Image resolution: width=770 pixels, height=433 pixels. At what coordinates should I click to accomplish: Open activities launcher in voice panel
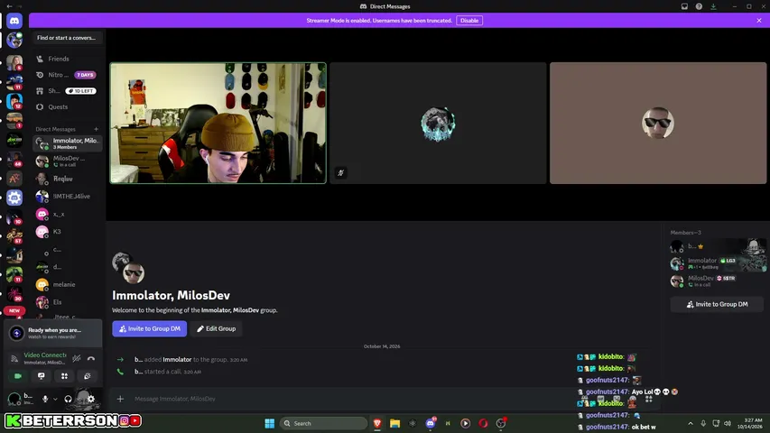point(64,376)
